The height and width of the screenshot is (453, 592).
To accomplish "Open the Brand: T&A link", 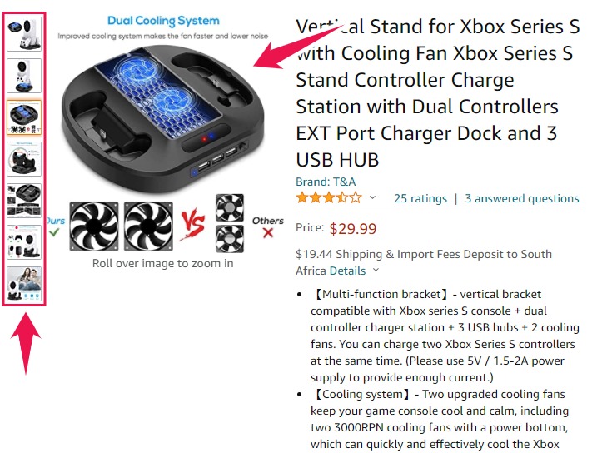I will pyautogui.click(x=326, y=182).
